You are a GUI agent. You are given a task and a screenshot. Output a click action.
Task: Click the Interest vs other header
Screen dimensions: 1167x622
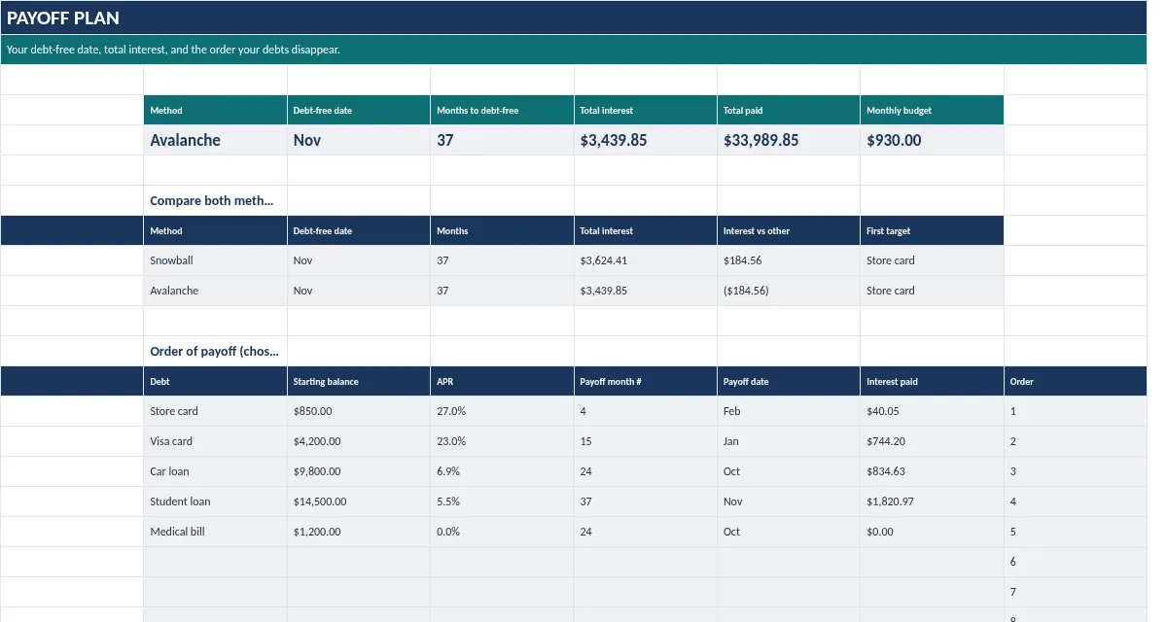[x=789, y=230]
